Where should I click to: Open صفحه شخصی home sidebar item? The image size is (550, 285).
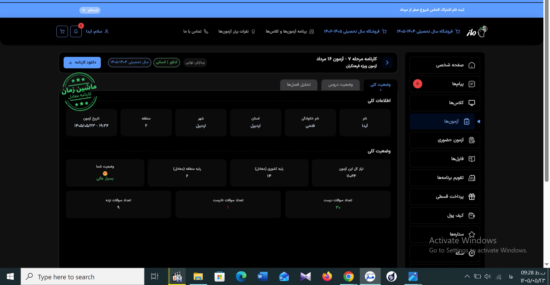(445, 65)
